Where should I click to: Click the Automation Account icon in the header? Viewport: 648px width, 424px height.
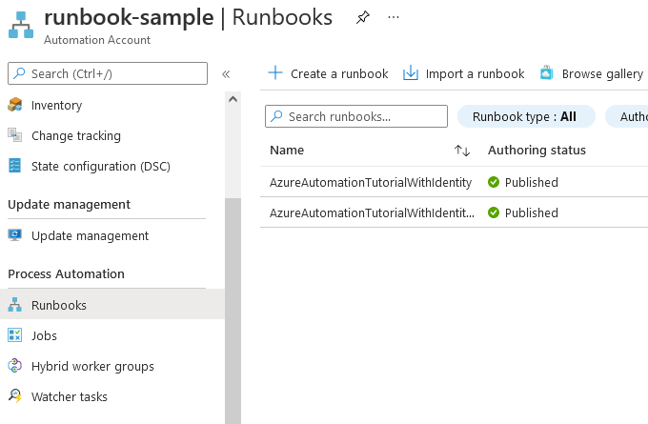click(21, 25)
